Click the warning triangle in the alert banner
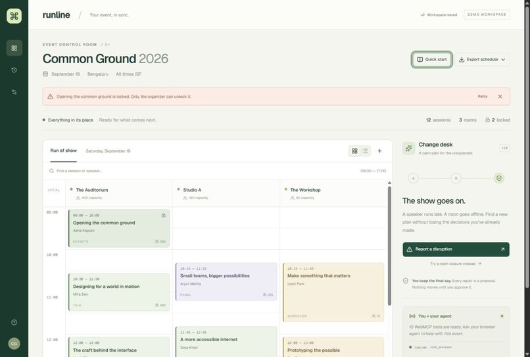Viewport: 530px width, 357px height. tap(51, 97)
